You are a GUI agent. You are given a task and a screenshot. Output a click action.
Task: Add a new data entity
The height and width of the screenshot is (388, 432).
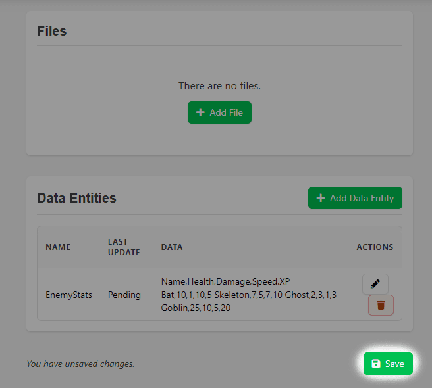tap(355, 198)
